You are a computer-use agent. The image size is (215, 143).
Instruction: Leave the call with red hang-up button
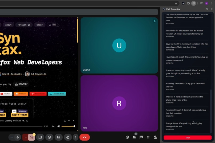[x=85, y=137]
